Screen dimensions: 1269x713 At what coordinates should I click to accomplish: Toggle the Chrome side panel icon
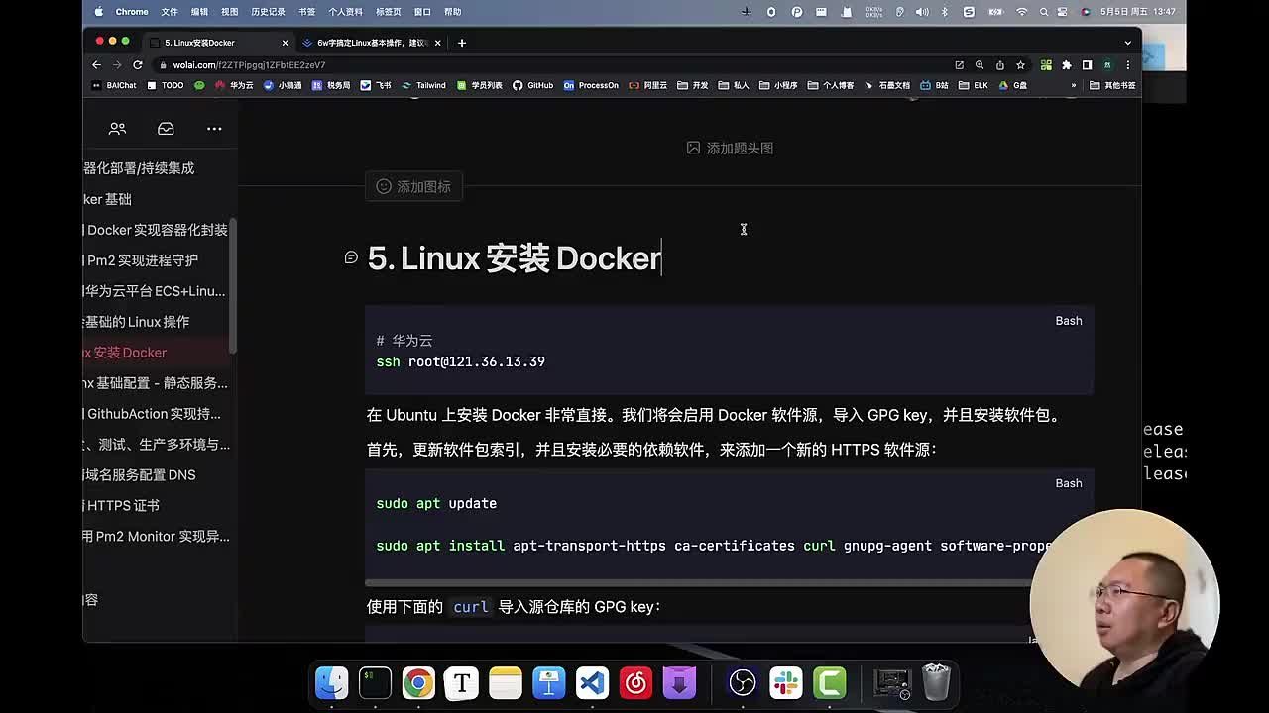tap(1087, 65)
